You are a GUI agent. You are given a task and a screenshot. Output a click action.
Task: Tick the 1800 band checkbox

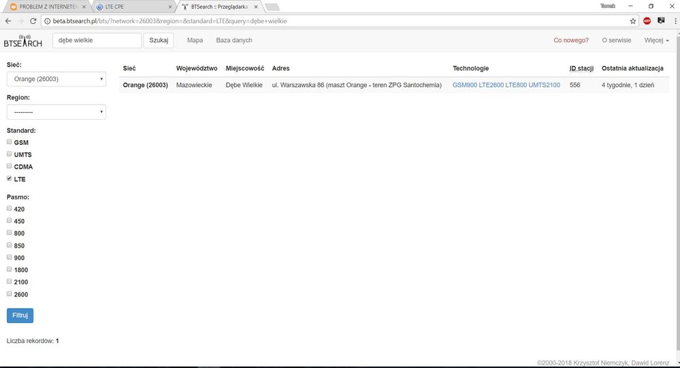point(10,269)
